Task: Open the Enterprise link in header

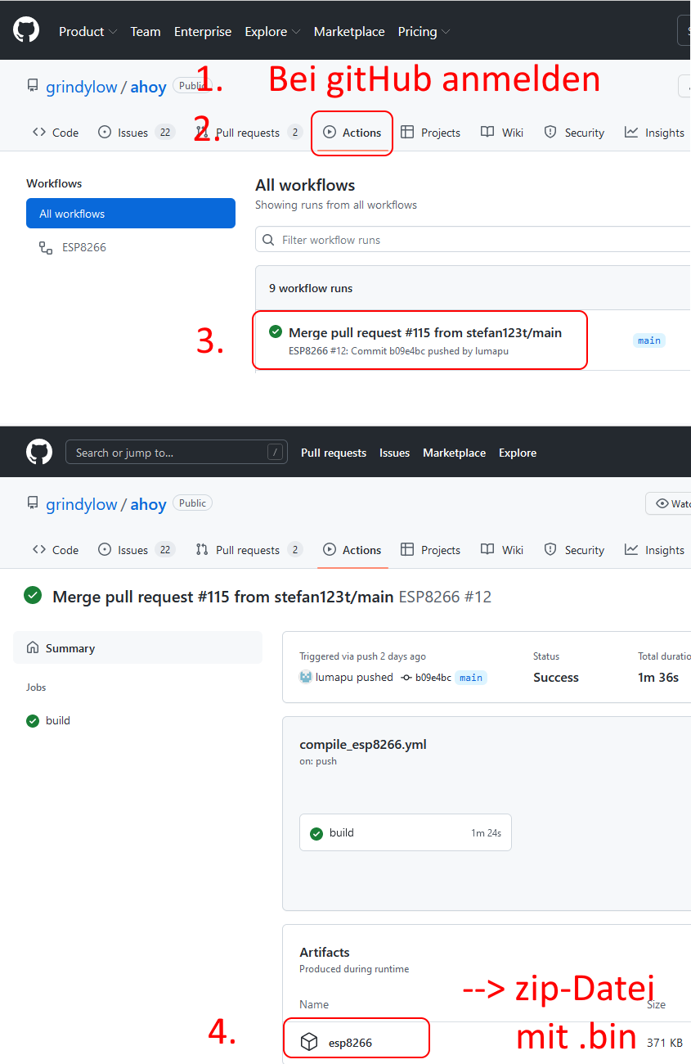Action: (203, 32)
